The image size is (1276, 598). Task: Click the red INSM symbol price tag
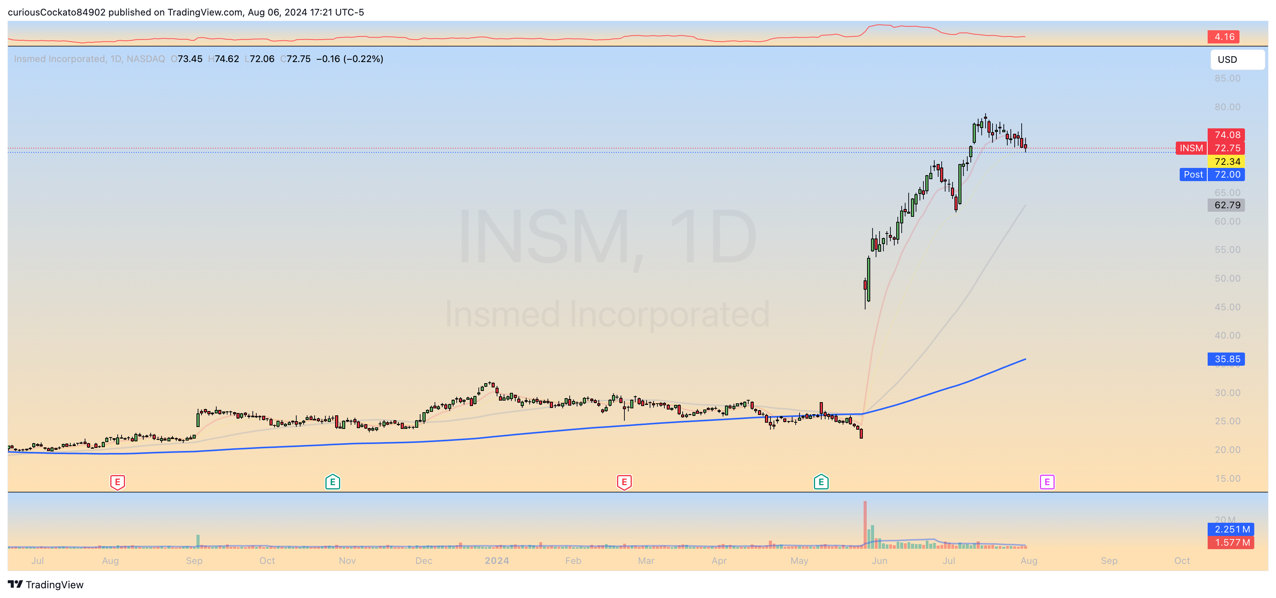pyautogui.click(x=1191, y=148)
